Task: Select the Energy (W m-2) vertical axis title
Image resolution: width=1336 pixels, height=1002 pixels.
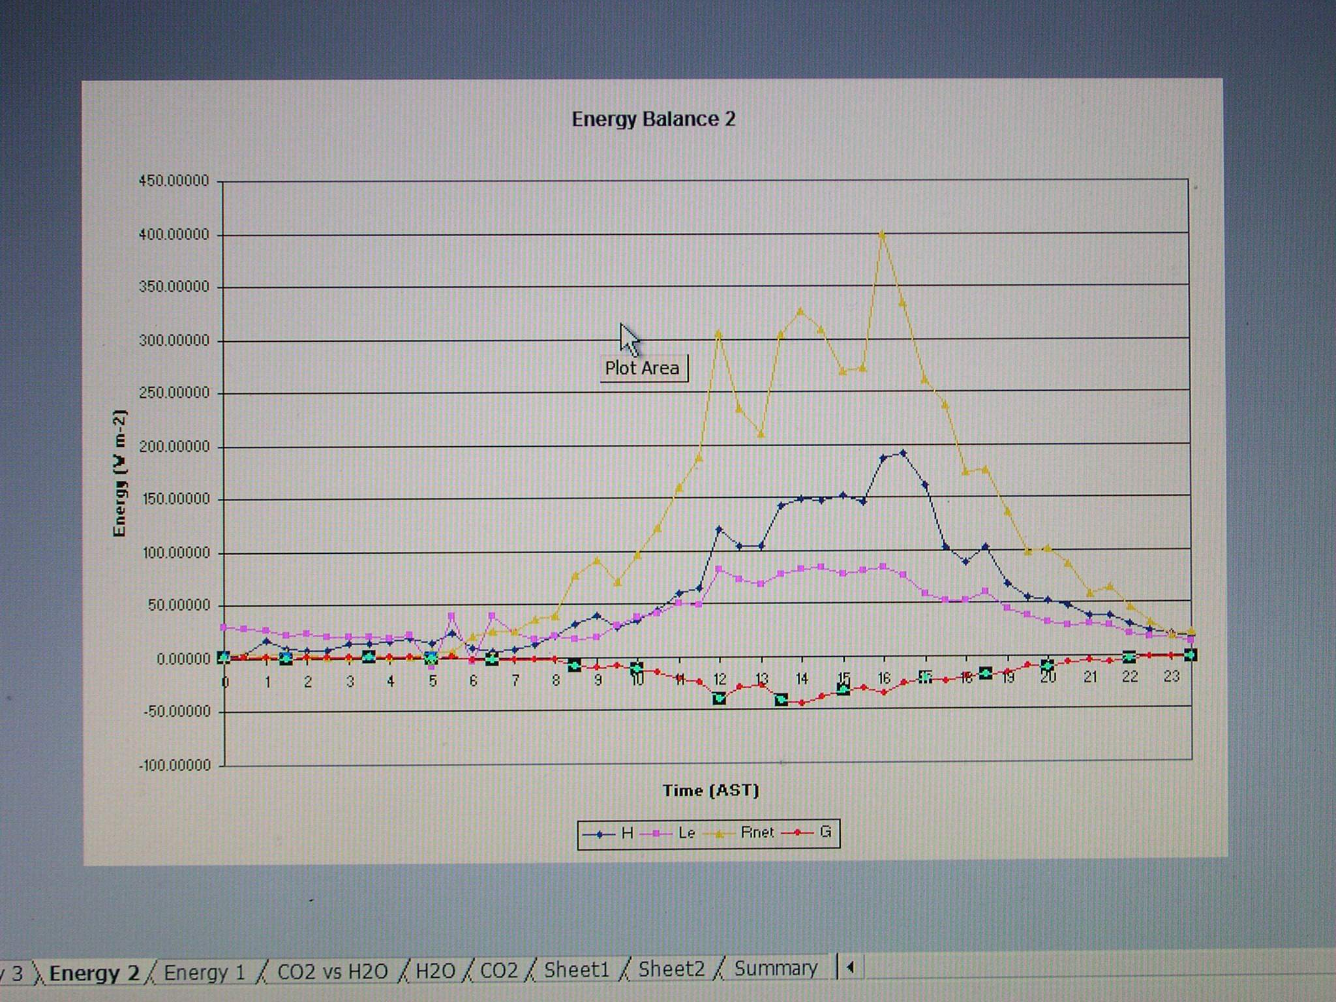Action: [x=119, y=474]
